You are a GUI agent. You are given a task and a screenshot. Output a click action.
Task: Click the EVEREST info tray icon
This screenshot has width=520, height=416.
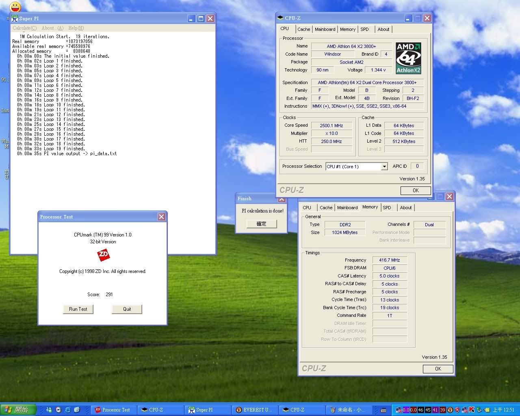tap(450, 410)
